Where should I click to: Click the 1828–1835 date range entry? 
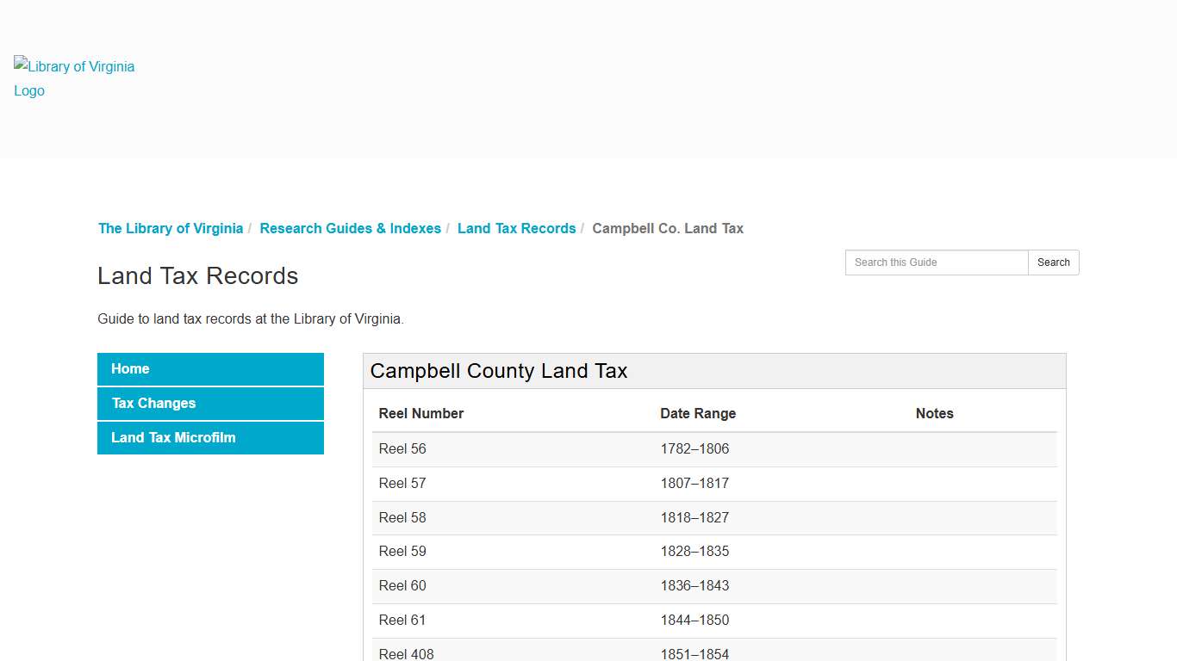[694, 551]
